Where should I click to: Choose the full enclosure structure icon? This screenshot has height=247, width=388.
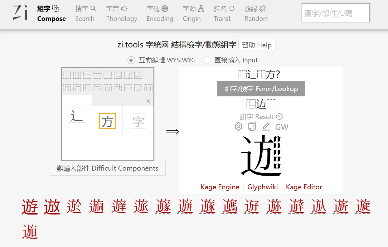coord(108,88)
